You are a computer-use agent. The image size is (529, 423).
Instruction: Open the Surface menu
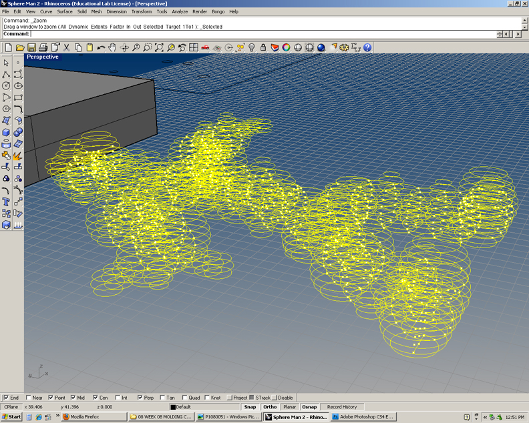[x=65, y=11]
